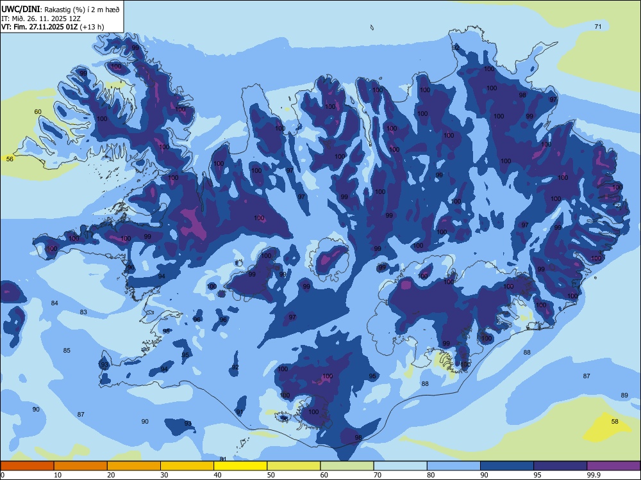The height and width of the screenshot is (480, 641).
Task: Click the humidity value 56 on the map
Action: pos(10,159)
